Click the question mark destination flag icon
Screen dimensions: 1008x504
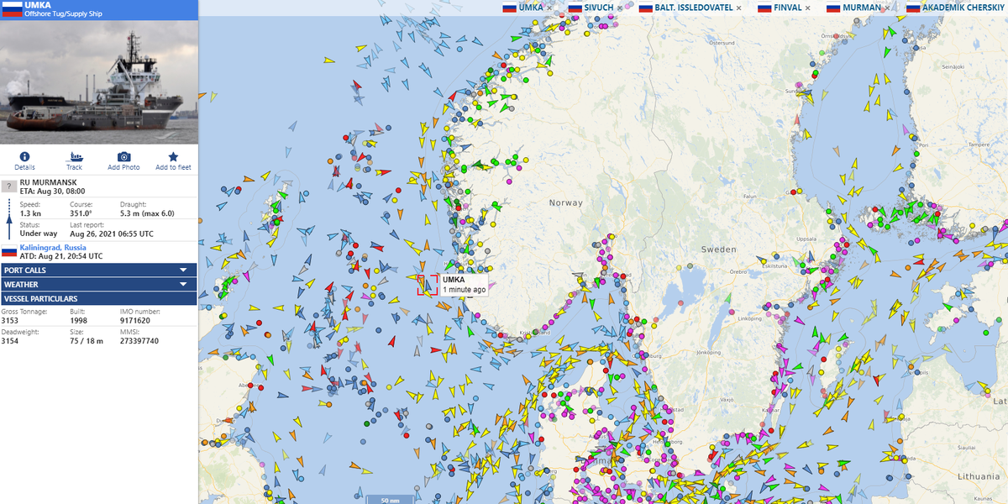9,186
